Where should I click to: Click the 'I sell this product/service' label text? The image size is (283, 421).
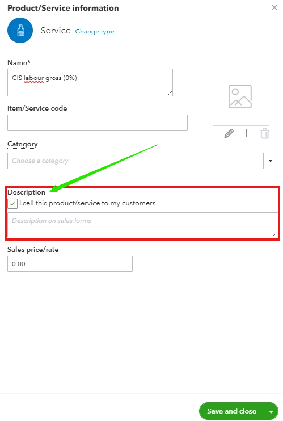tap(88, 203)
